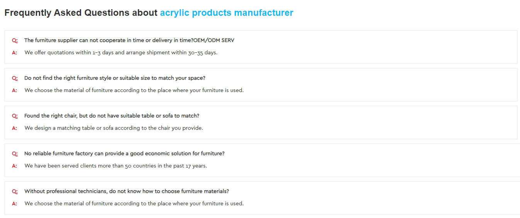Click the A: marker in the fourth FAQ box
This screenshot has width=520, height=218.
(15, 166)
